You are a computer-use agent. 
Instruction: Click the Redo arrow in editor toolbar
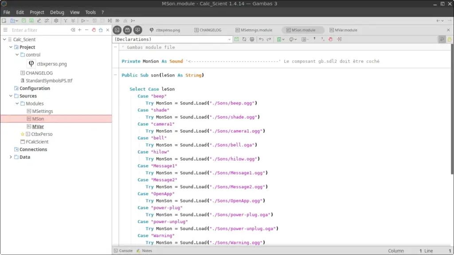pyautogui.click(x=269, y=39)
